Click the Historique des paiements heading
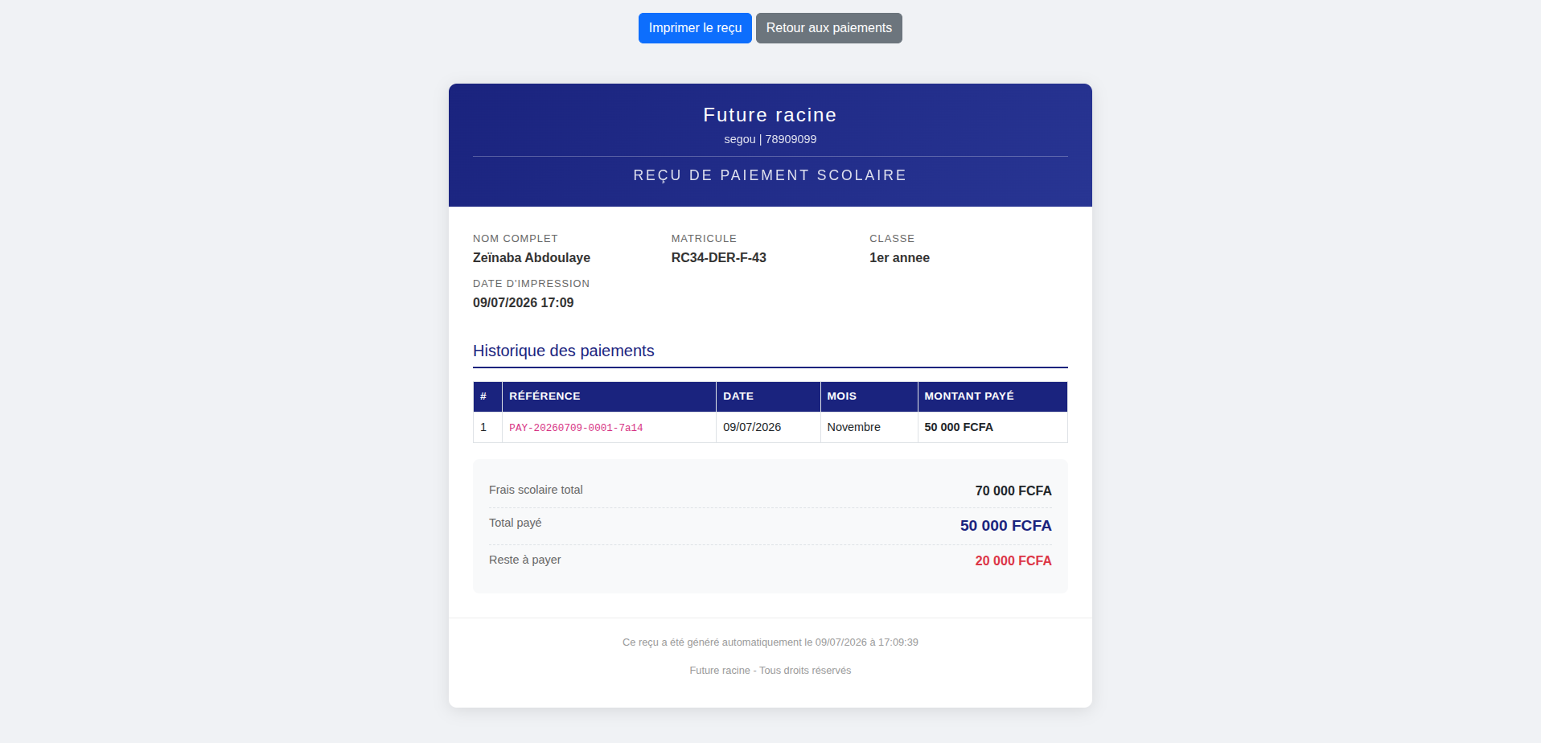 pos(563,351)
